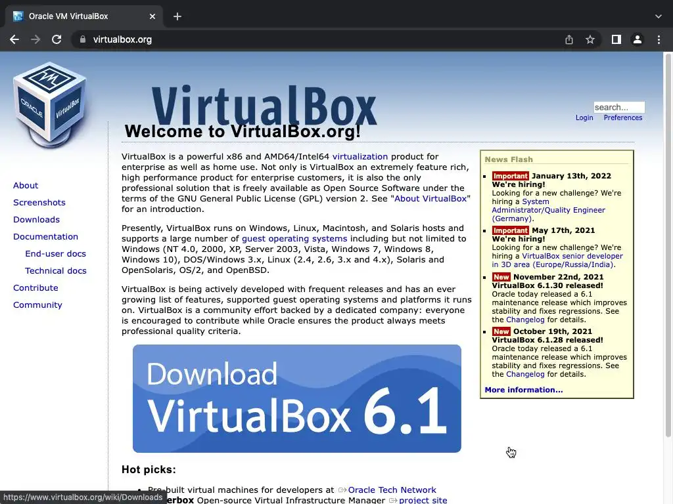Viewport: 673px width, 504px height.
Task: Follow the virtualization link
Action: pos(360,157)
